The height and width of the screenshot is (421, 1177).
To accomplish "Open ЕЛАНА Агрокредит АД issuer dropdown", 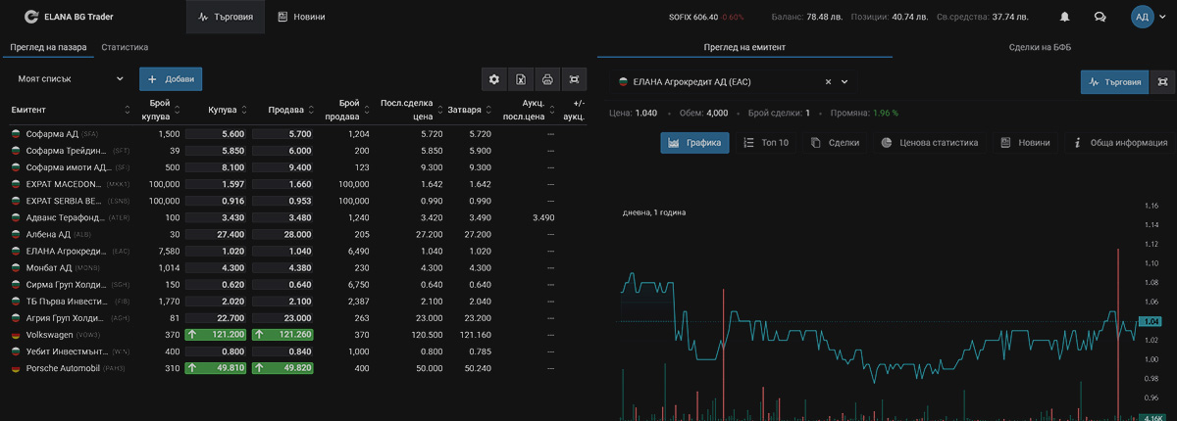I will tap(733, 82).
